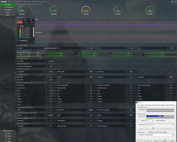Select the Current histogram mode button
Image resolution: width=177 pixels, height=142 pixels.
(x=20, y=22)
